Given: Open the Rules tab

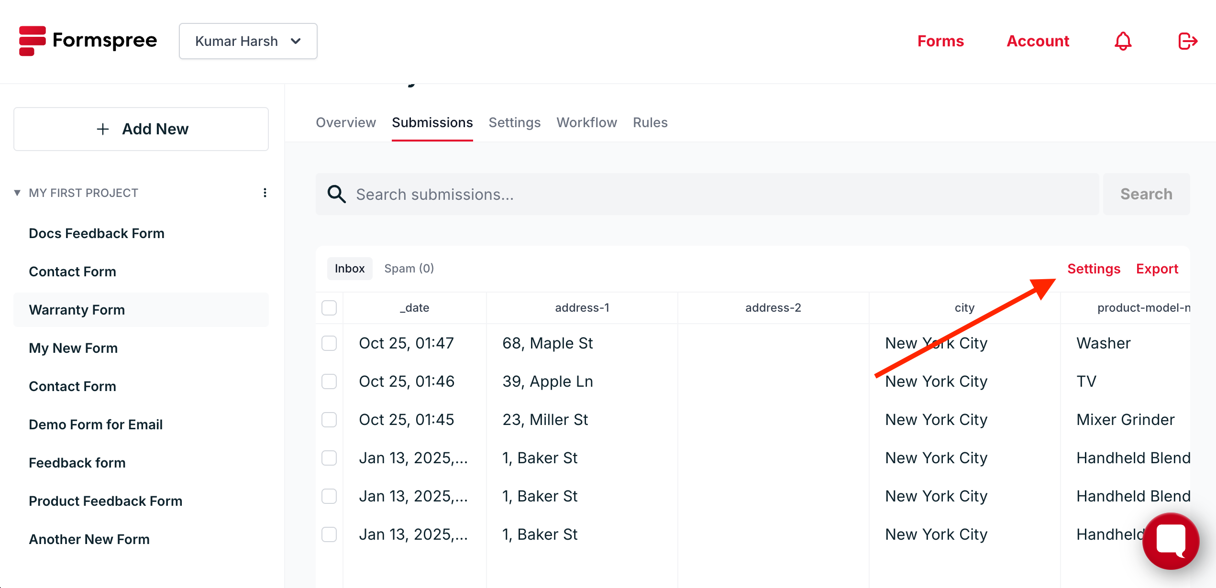Looking at the screenshot, I should coord(650,122).
